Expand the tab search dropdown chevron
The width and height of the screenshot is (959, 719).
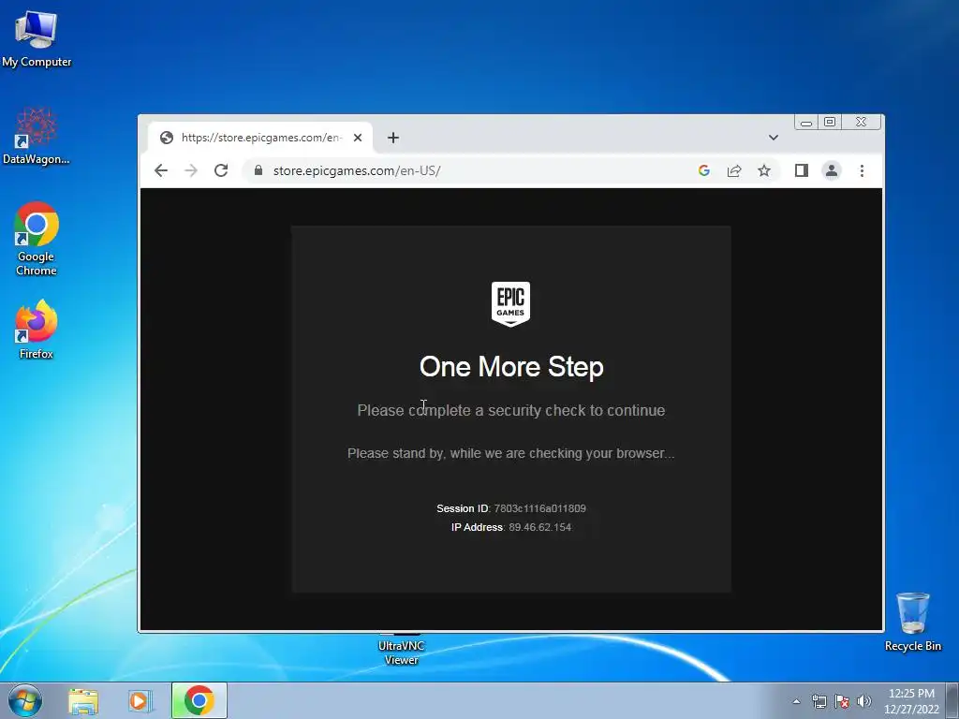pyautogui.click(x=773, y=138)
